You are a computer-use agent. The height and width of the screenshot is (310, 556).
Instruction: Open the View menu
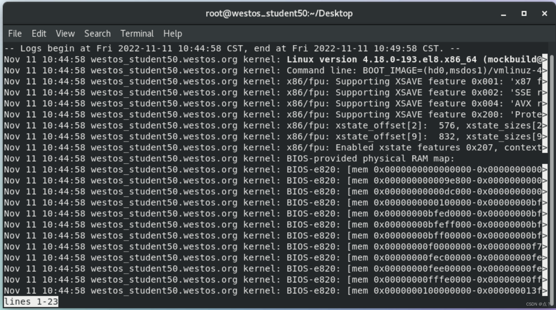(x=65, y=34)
